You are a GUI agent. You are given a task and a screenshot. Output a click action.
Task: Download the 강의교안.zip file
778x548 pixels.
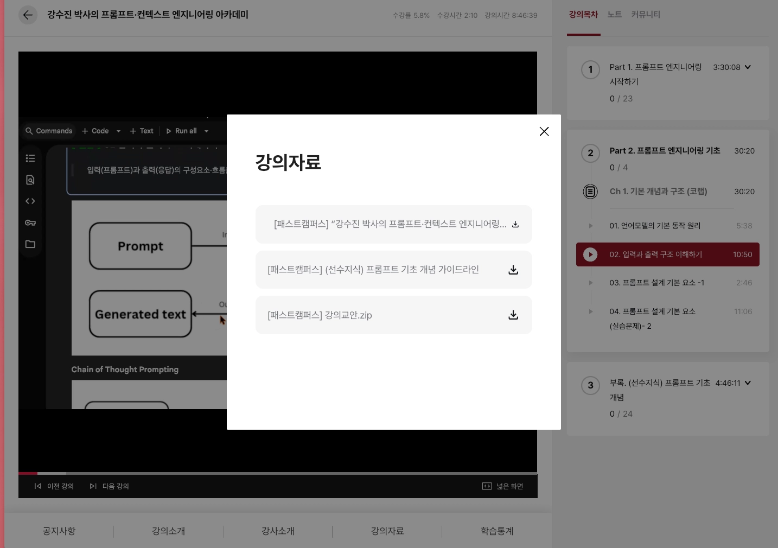[513, 315]
